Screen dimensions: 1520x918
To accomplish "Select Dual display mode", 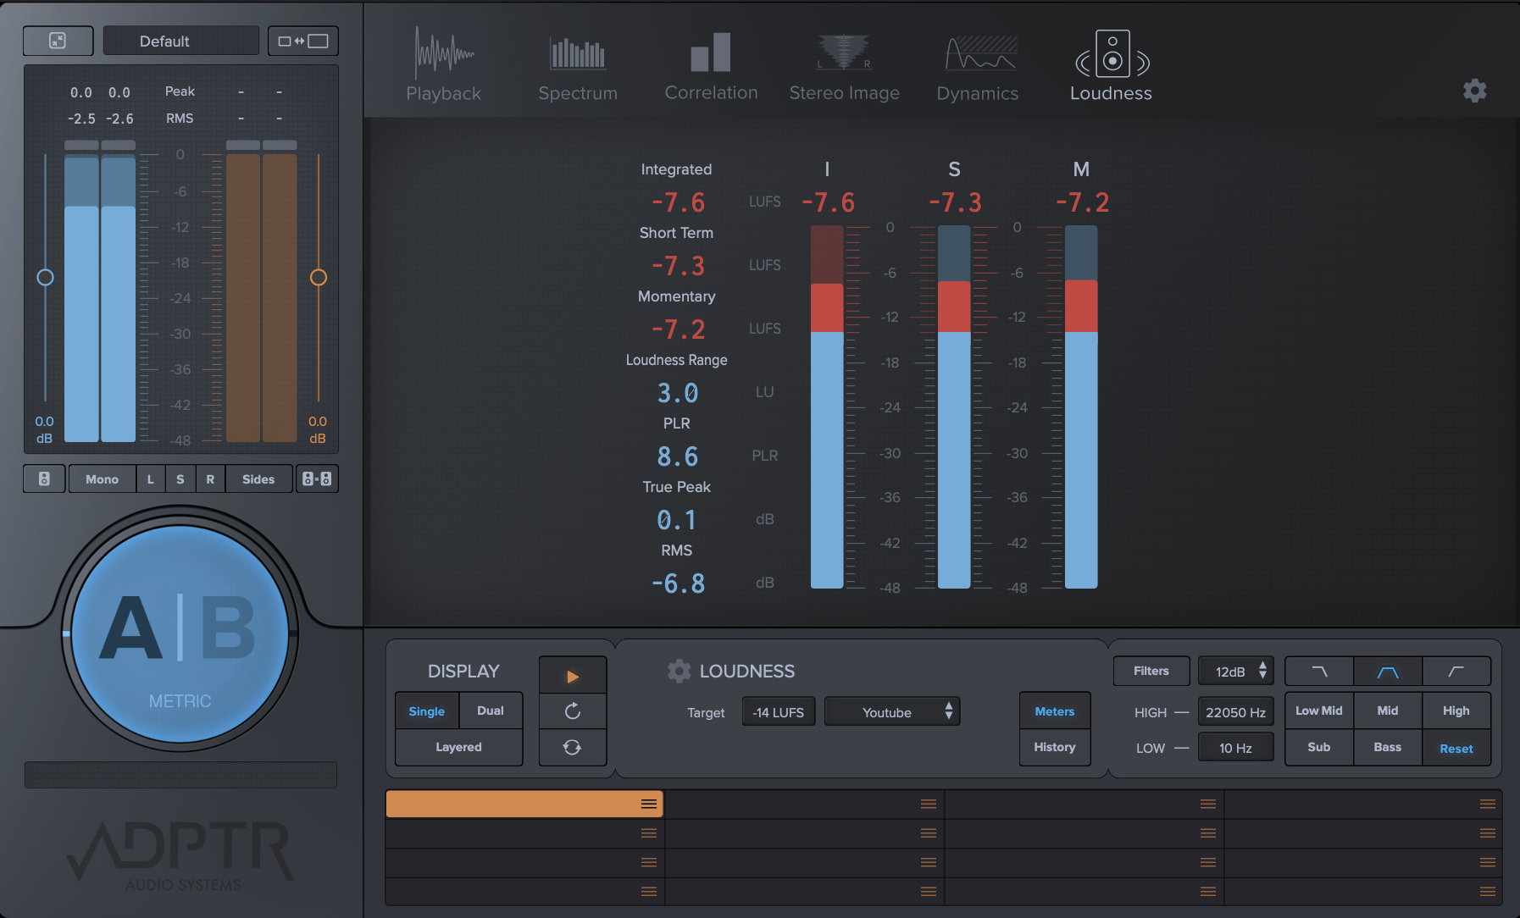I will coord(491,711).
